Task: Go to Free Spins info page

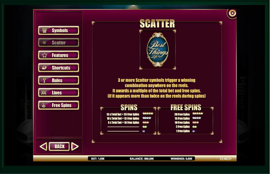Action: coord(59,105)
